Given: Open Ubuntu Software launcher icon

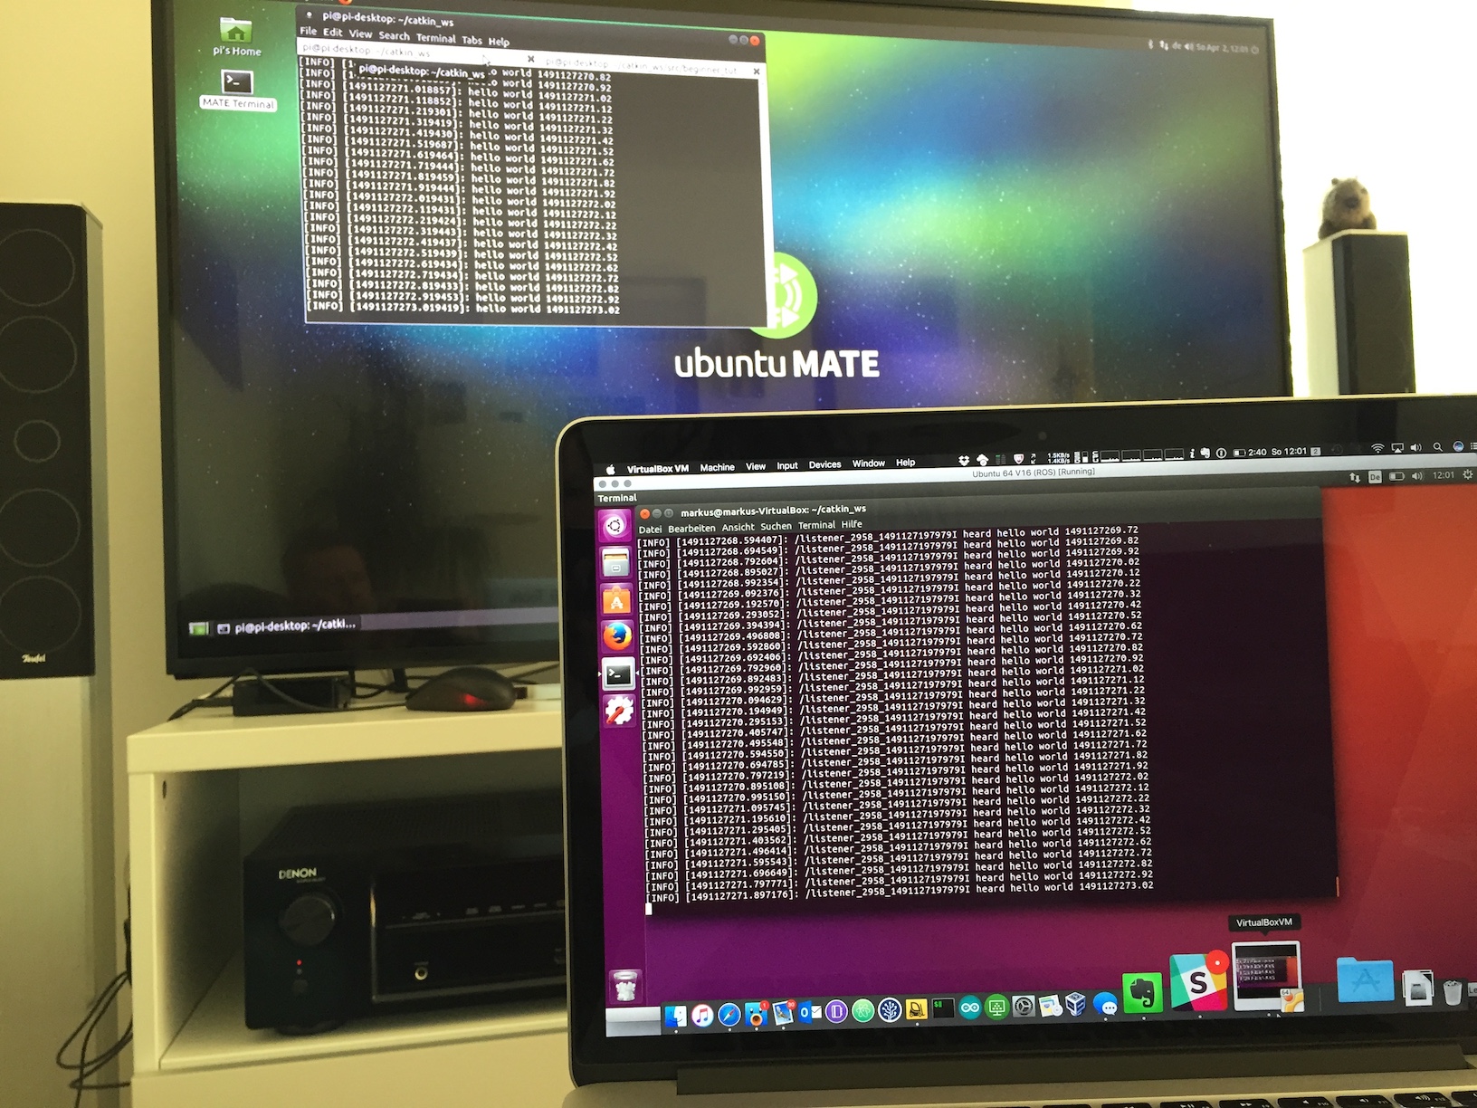Looking at the screenshot, I should [617, 600].
